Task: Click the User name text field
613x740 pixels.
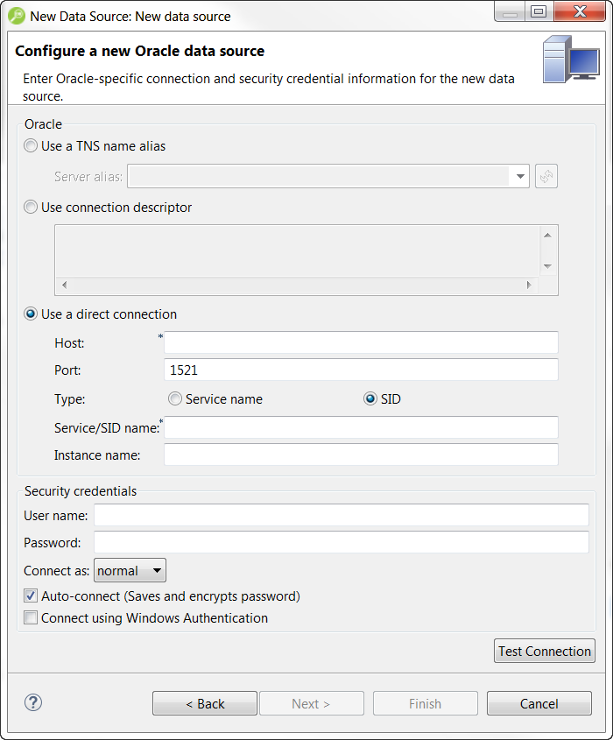Action: coord(342,515)
